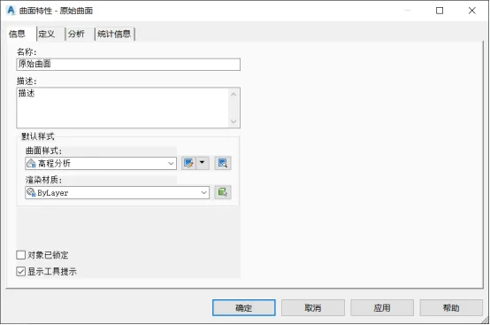Switch to the 分析 tab
The height and width of the screenshot is (325, 490).
pyautogui.click(x=80, y=34)
